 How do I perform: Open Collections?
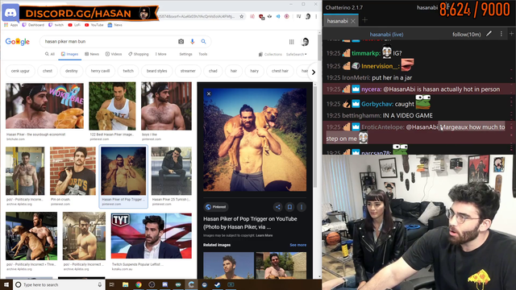(270, 55)
